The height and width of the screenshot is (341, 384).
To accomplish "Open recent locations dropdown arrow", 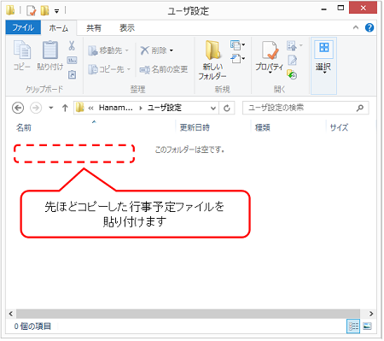I will (51, 108).
